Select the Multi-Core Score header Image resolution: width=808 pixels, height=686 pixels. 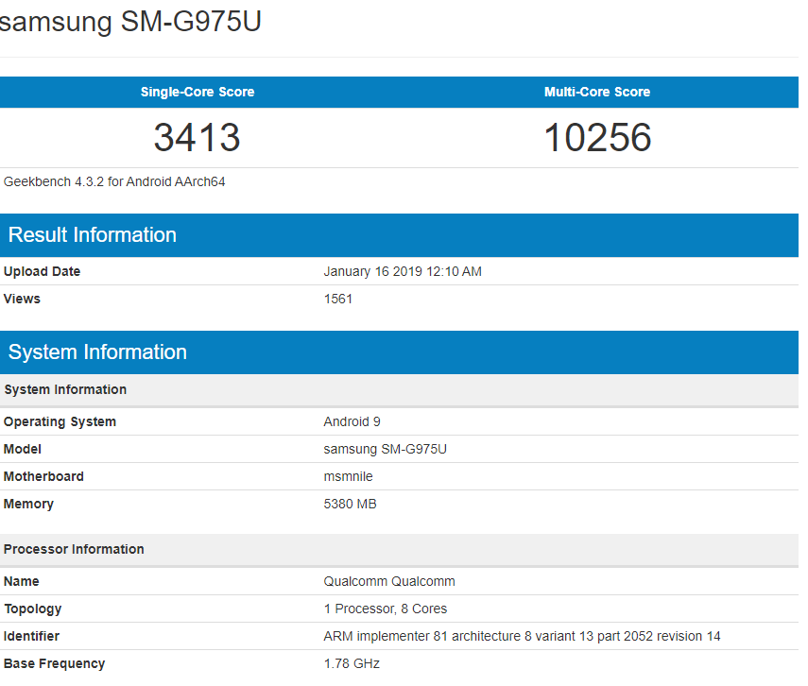click(x=597, y=92)
